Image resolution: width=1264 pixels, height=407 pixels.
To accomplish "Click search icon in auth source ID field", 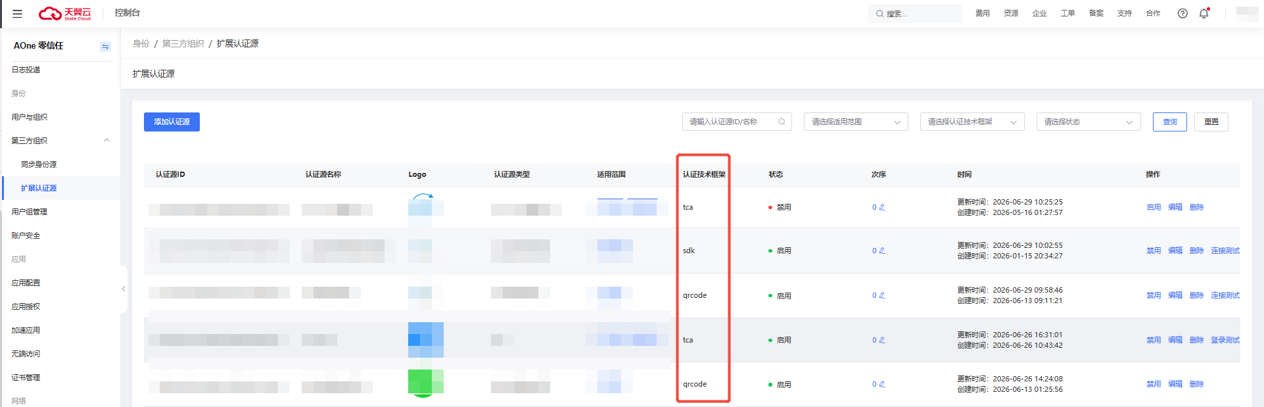I will pos(782,122).
